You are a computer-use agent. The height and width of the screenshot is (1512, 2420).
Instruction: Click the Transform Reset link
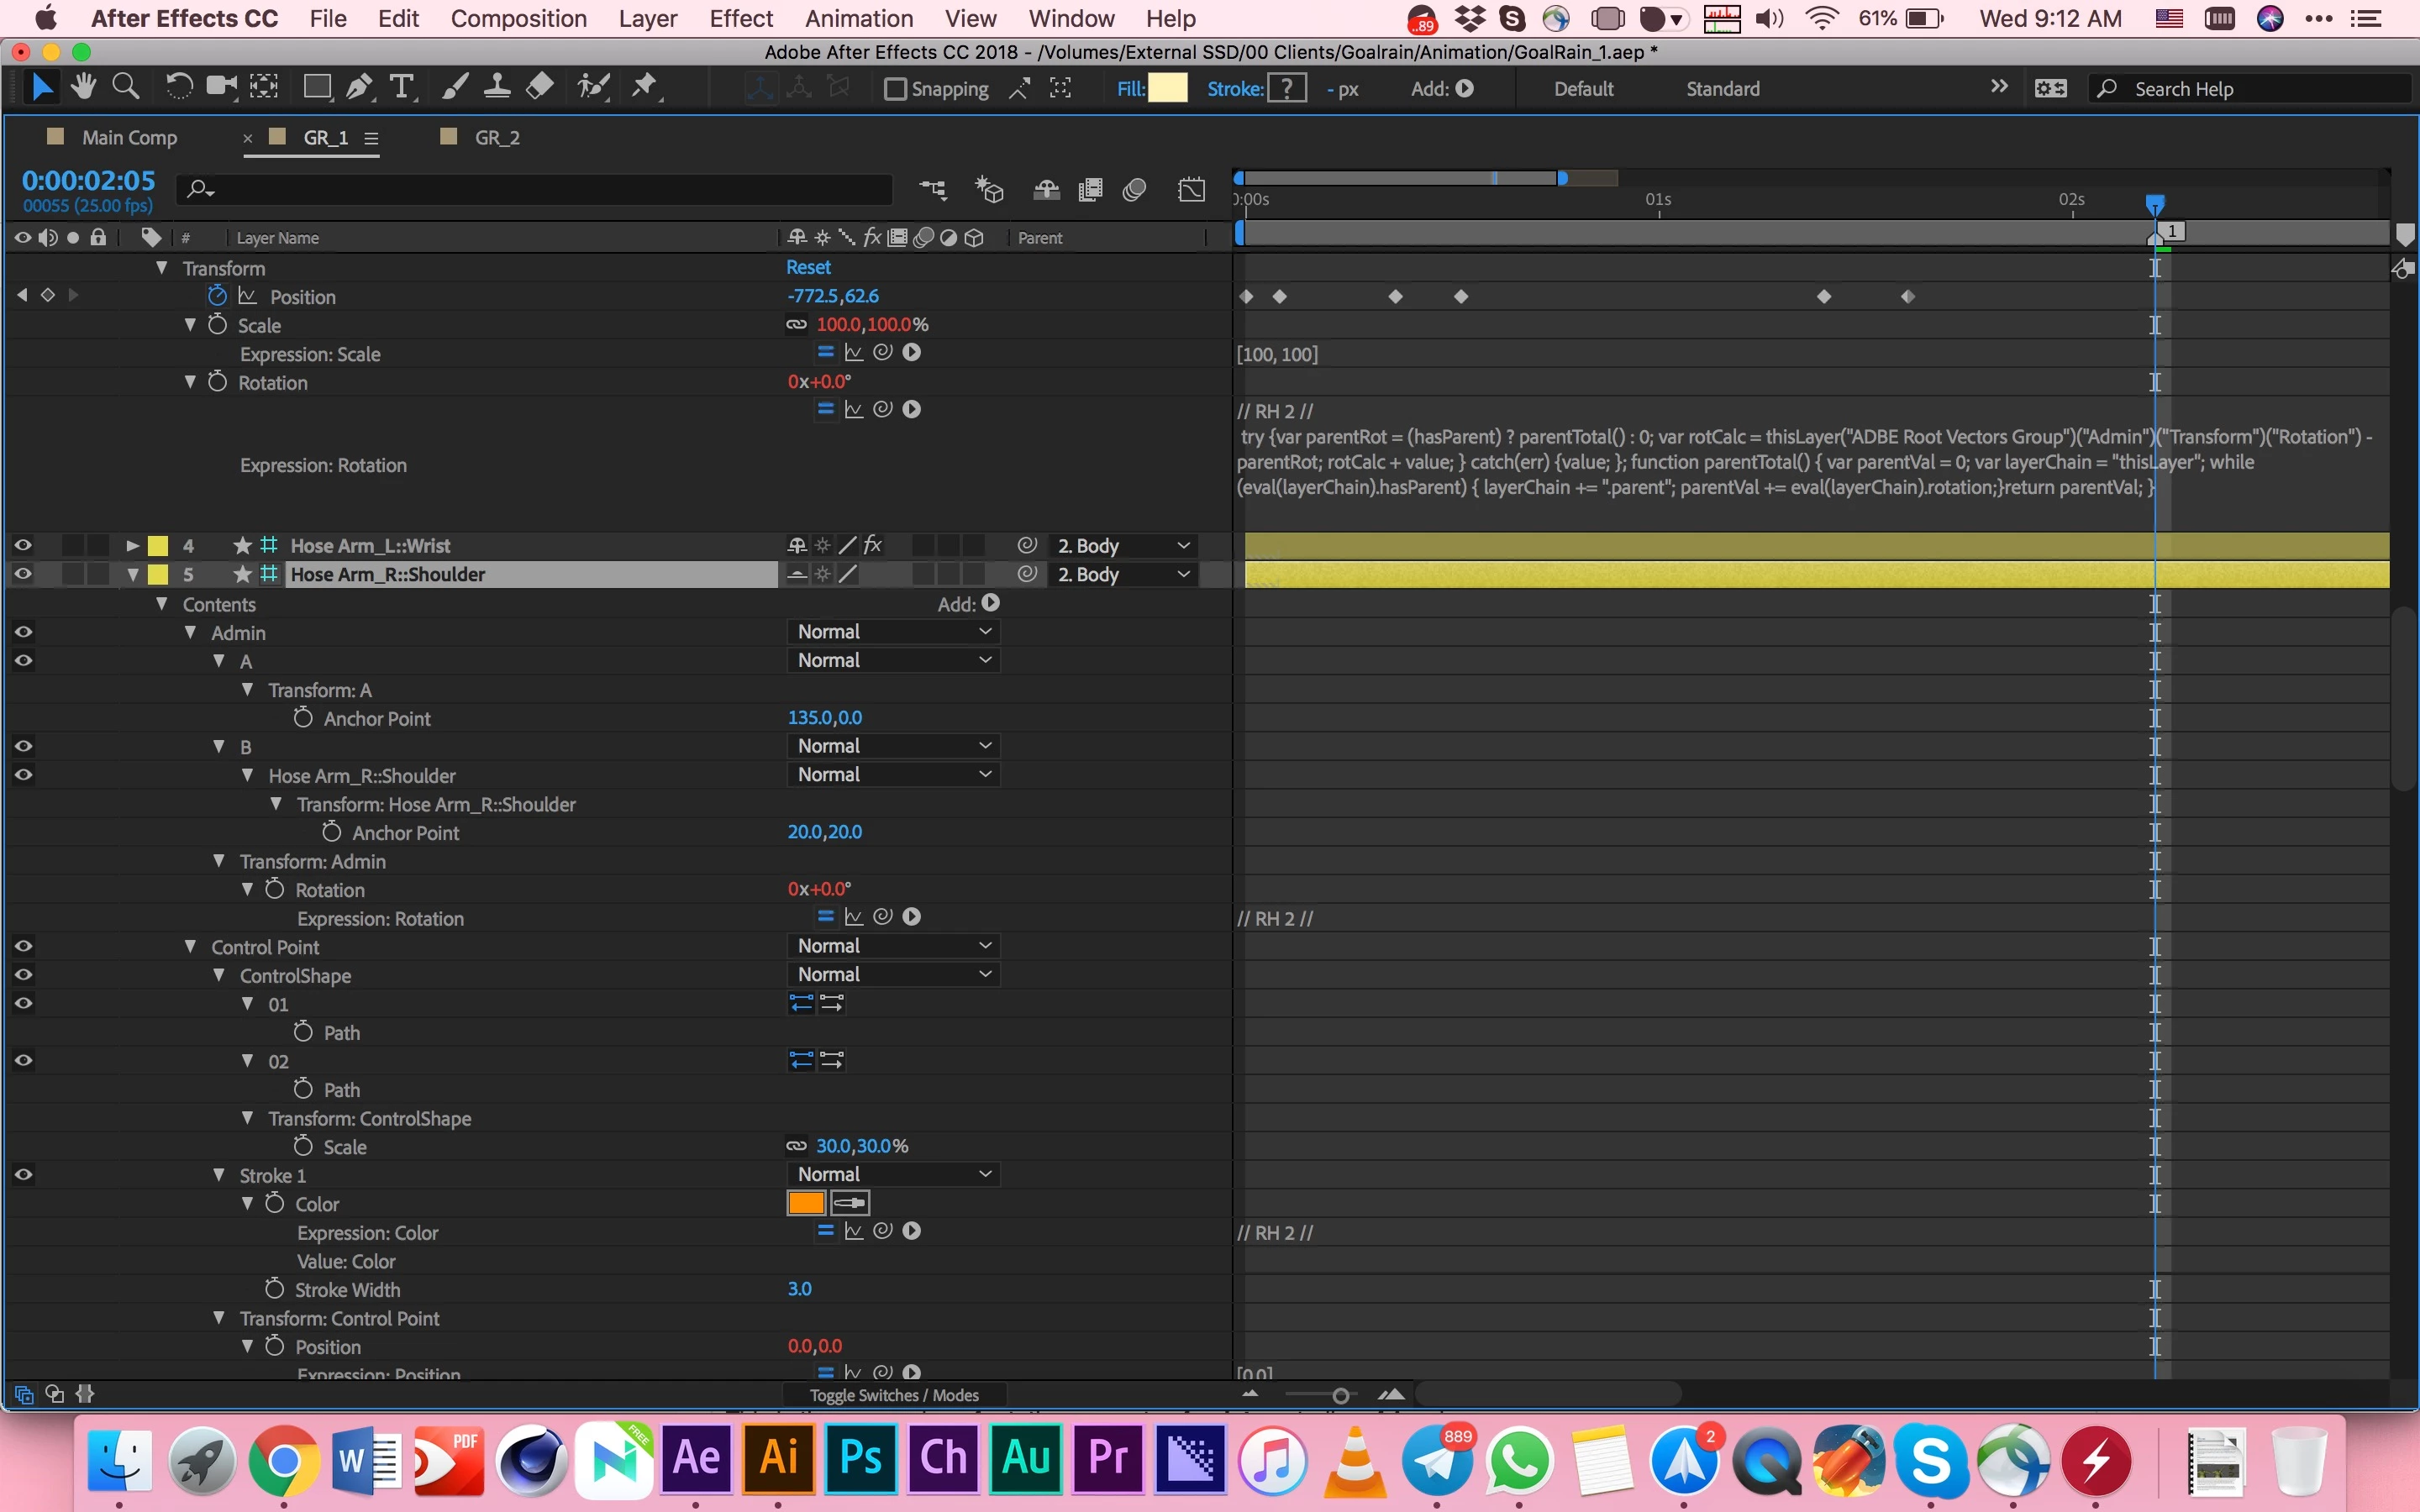coord(808,267)
